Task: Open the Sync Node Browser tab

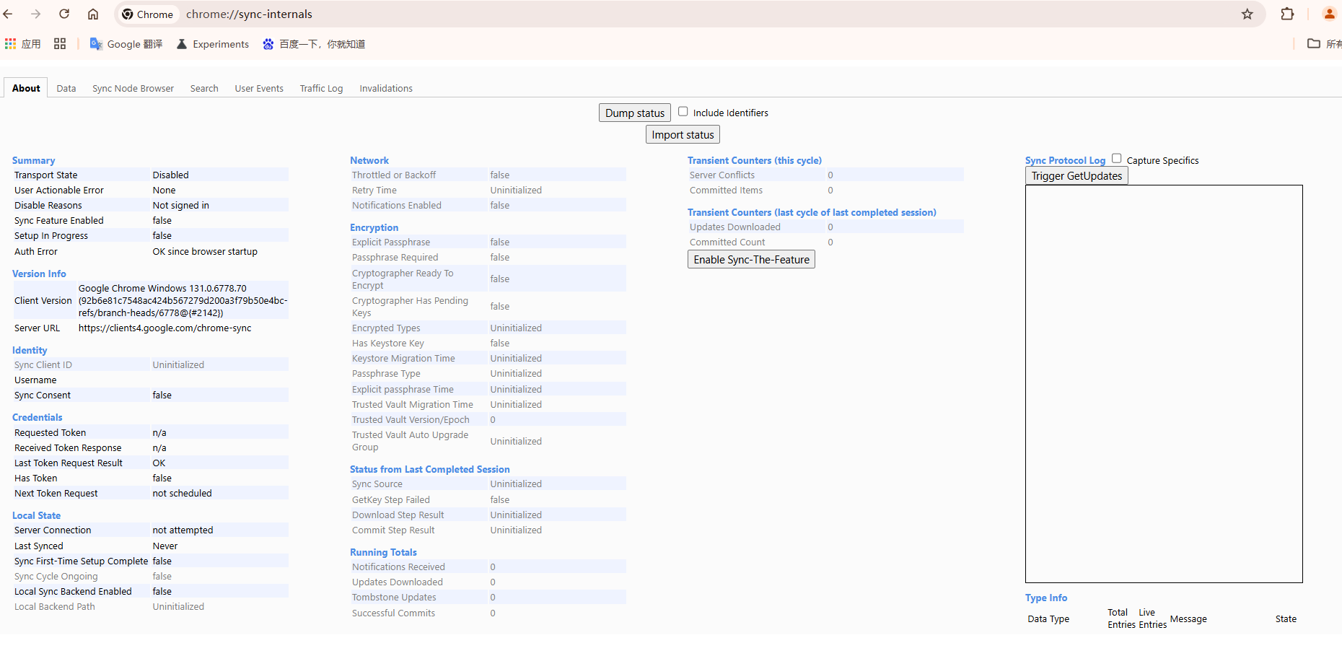Action: [133, 88]
